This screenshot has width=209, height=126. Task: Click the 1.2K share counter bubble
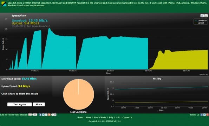coord(54,115)
